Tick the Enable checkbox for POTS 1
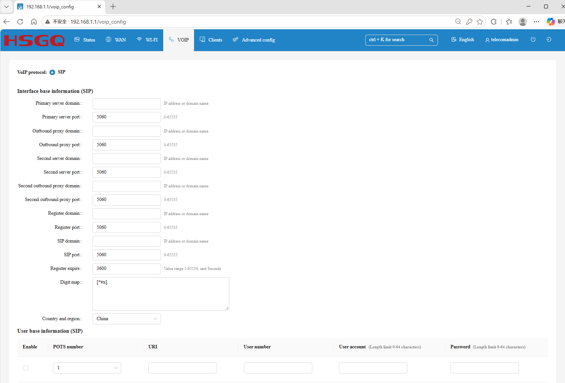565x383 pixels. pos(25,368)
